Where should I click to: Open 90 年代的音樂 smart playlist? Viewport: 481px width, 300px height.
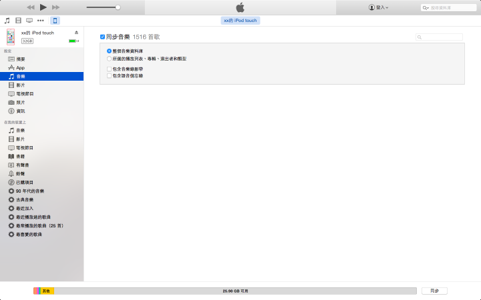[41, 191]
